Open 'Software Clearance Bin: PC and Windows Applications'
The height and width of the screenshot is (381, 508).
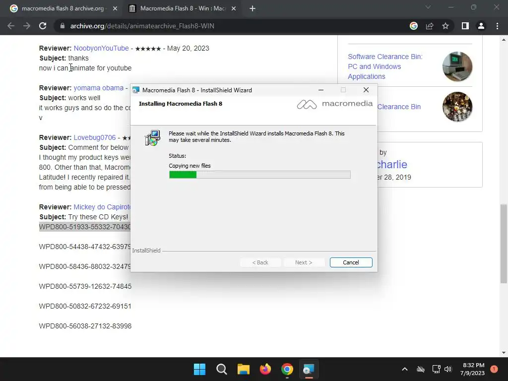(385, 66)
